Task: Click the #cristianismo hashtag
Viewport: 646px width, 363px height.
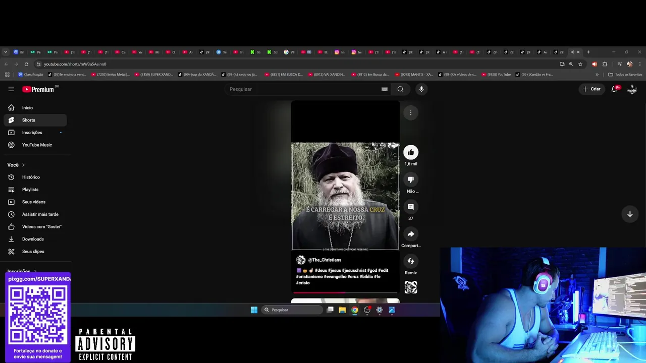Action: pyautogui.click(x=309, y=277)
